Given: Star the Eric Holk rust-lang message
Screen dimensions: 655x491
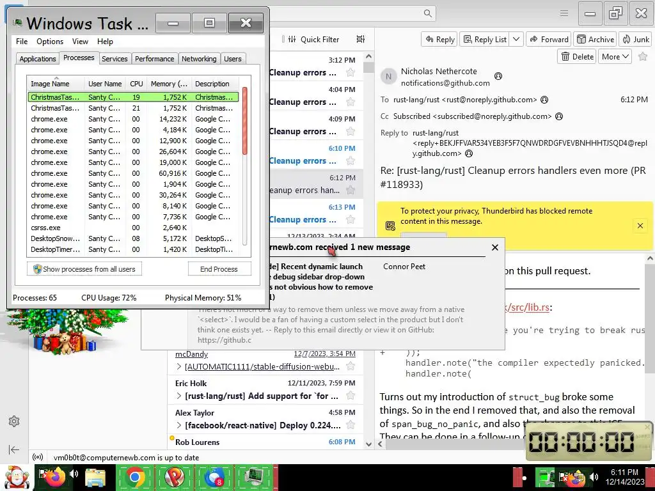Looking at the screenshot, I should click(x=351, y=396).
